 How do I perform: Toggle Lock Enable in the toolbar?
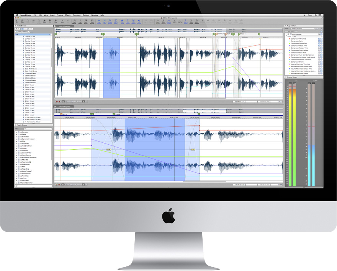pos(128,21)
